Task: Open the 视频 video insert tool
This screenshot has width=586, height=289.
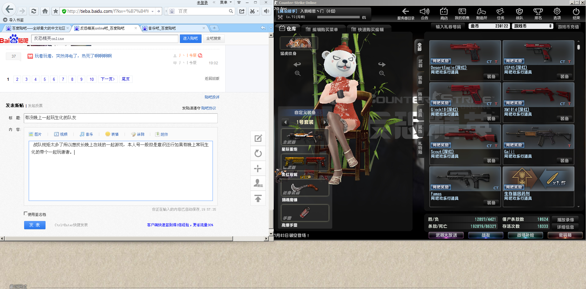Action: tap(61, 134)
